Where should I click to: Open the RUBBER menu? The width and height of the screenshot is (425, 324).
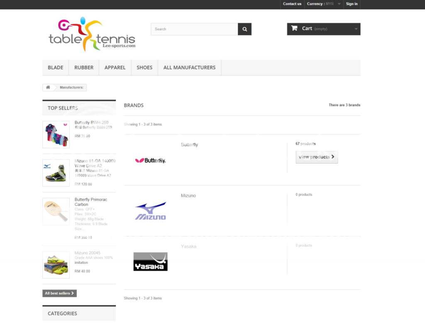(x=84, y=68)
